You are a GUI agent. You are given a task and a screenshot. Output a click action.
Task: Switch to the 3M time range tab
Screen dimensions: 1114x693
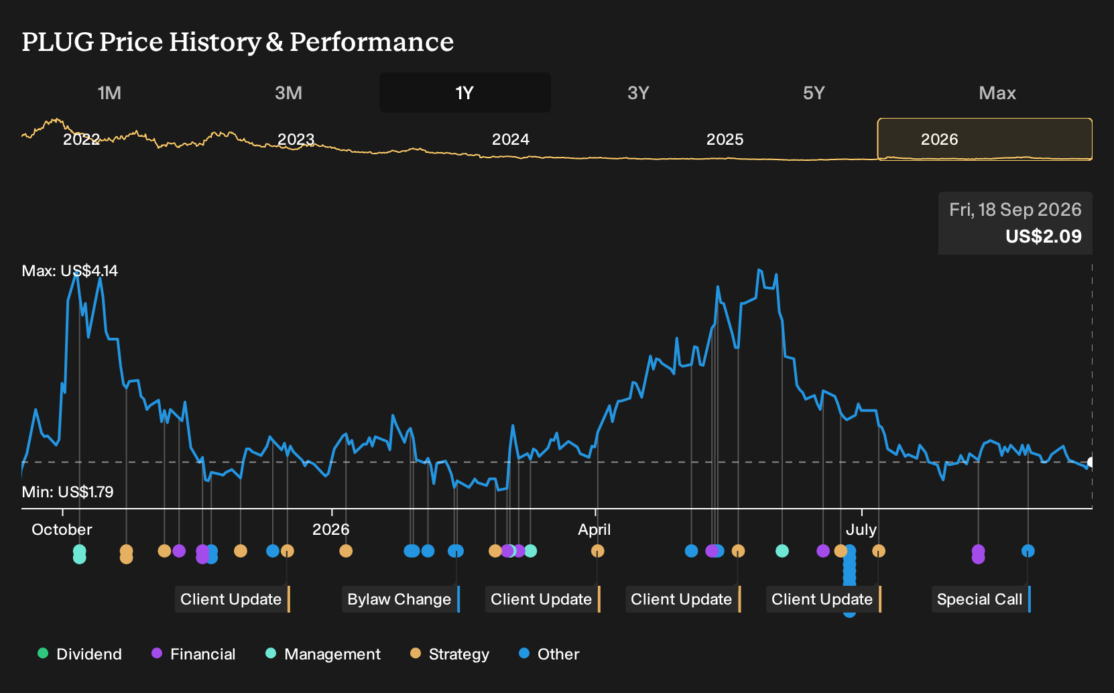pos(288,92)
